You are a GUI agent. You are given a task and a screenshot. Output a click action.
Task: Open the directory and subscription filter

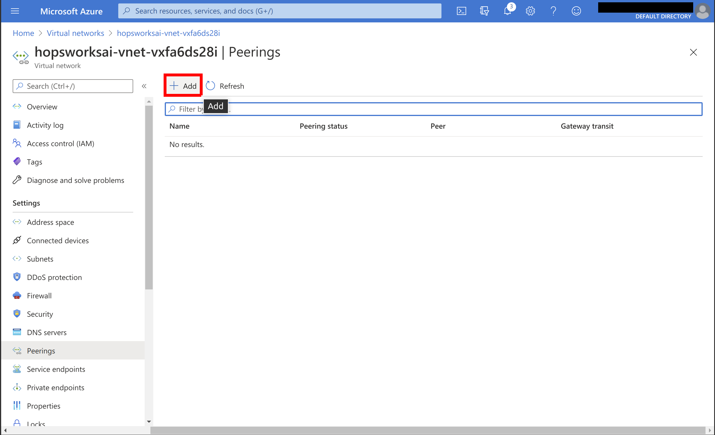[484, 11]
